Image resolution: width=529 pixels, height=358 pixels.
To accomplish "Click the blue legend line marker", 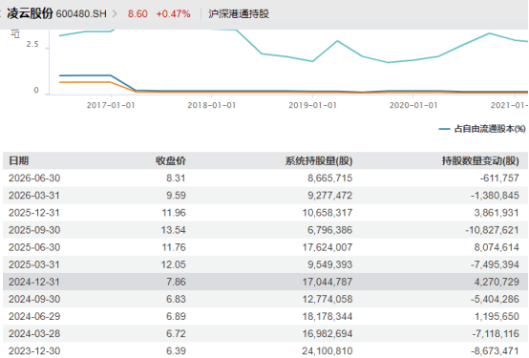I will (444, 129).
